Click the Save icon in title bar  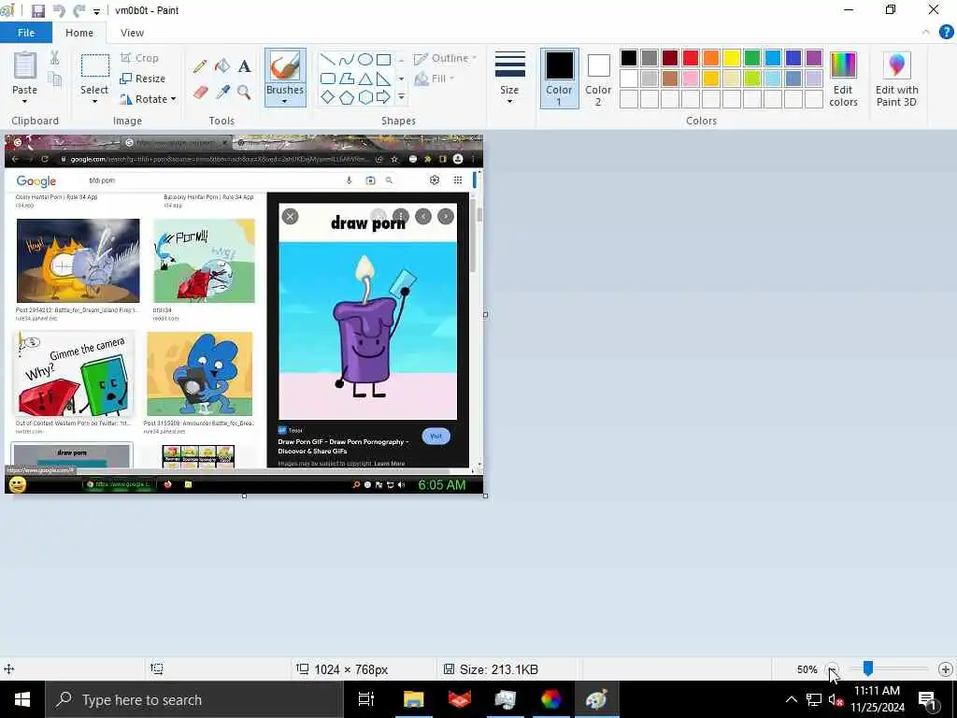[x=37, y=10]
